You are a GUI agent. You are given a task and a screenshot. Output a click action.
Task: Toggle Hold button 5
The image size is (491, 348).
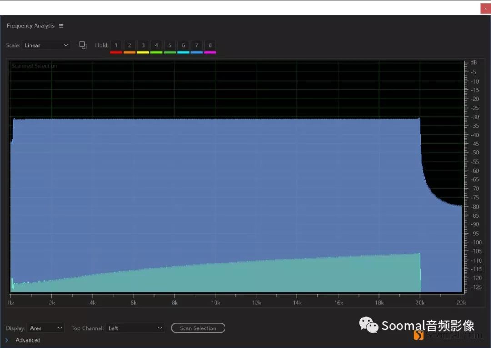point(170,45)
